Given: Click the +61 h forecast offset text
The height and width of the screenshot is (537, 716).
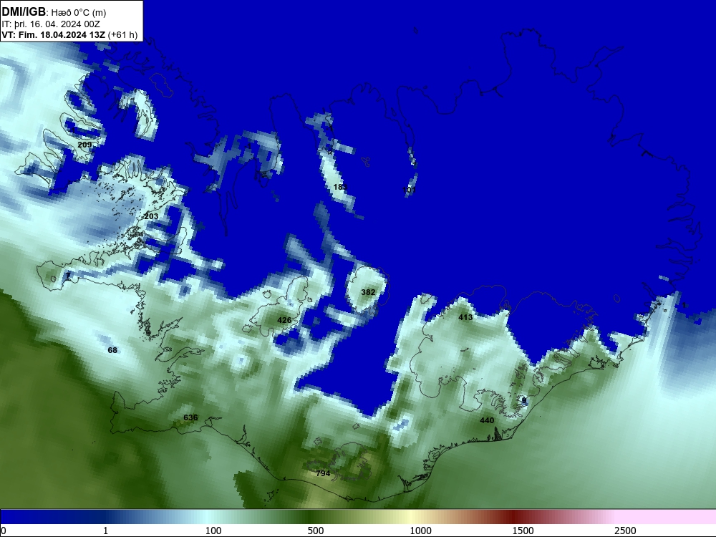Looking at the screenshot, I should click(x=122, y=34).
